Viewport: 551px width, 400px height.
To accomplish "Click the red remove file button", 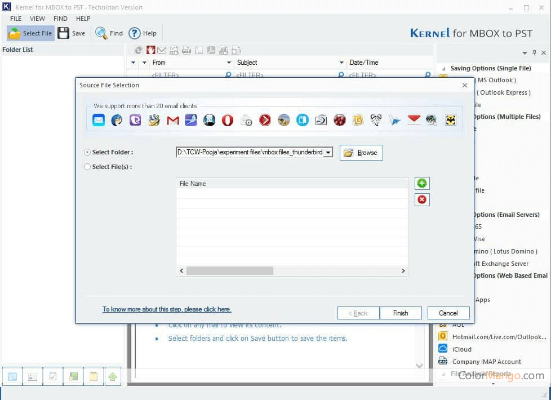I will 422,199.
